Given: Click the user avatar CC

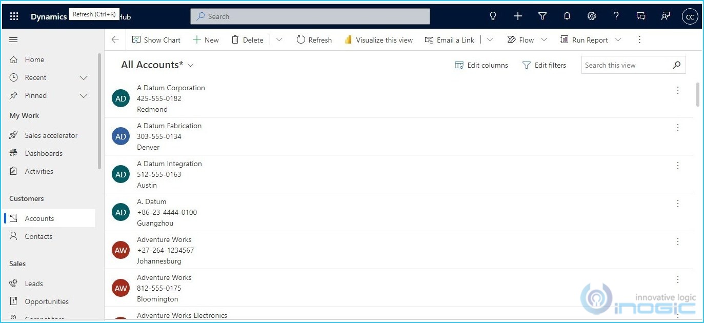Looking at the screenshot, I should pyautogui.click(x=690, y=16).
